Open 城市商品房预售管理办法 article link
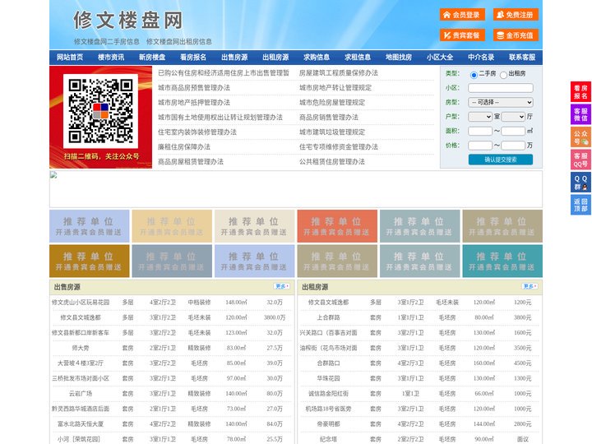Image resolution: width=592 pixels, height=444 pixels. pos(194,88)
